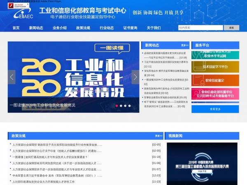Screen dimensions: 247x185
Task: Open the 政策法规 navigation menu
Action: pyautogui.click(x=83, y=28)
